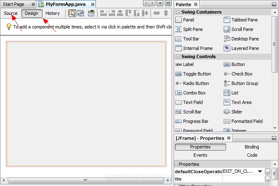
Task: Click palette scrollbar down arrow
Action: [x=275, y=128]
